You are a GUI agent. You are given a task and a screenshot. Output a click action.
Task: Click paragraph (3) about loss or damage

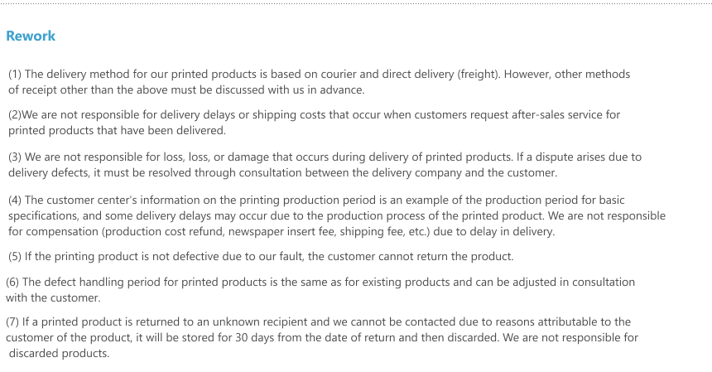tap(325, 165)
